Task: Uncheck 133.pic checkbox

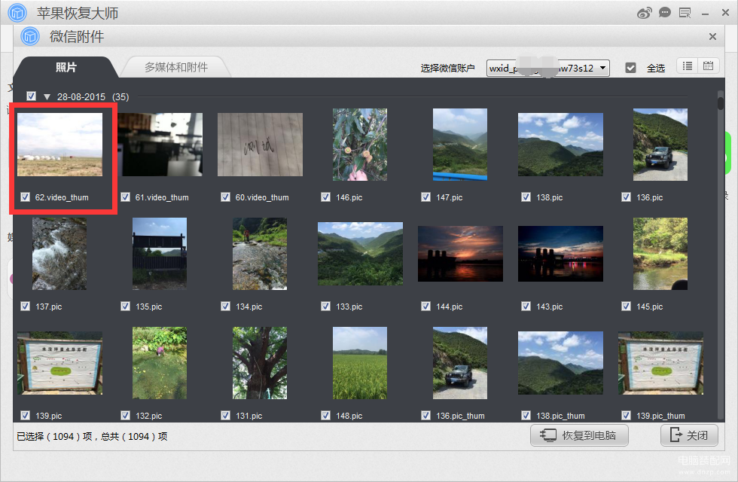Action: 325,306
